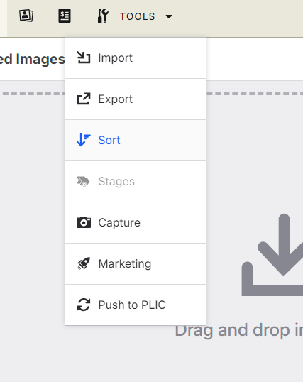The width and height of the screenshot is (303, 382).
Task: Open the TOOLS menu label
Action: [138, 16]
